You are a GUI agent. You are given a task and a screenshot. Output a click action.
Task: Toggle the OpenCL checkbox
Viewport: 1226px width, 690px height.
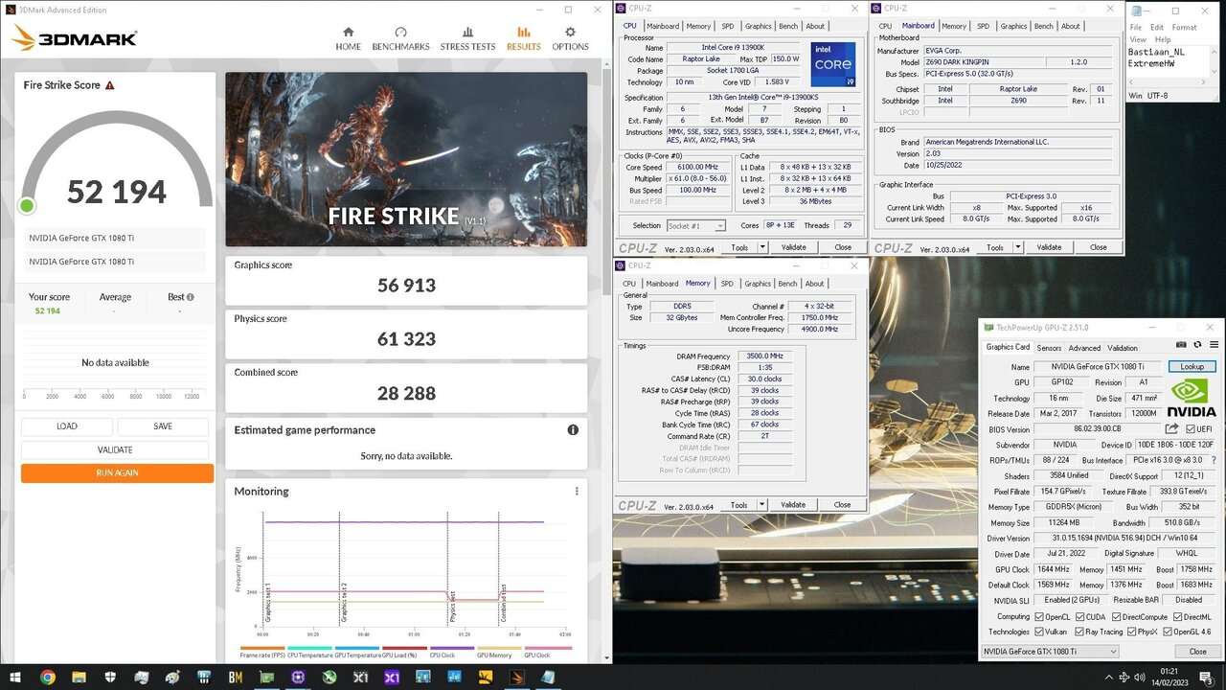[1040, 616]
